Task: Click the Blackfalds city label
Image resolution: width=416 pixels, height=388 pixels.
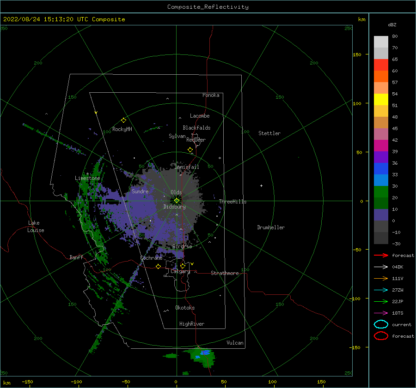Action: (196, 128)
